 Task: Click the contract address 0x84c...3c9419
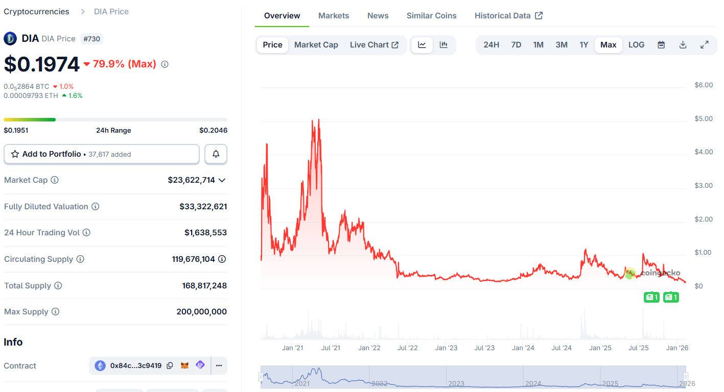pos(136,365)
